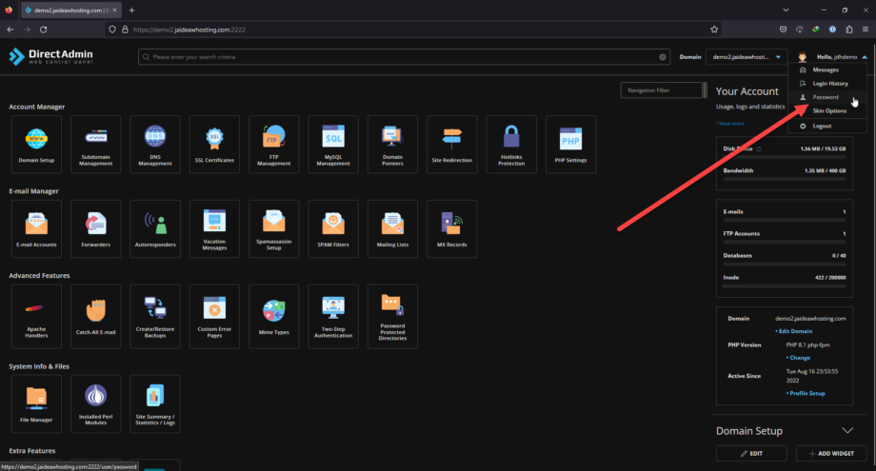Collapse the Domain Setup widget chevron
The width and height of the screenshot is (876, 471).
tap(847, 431)
